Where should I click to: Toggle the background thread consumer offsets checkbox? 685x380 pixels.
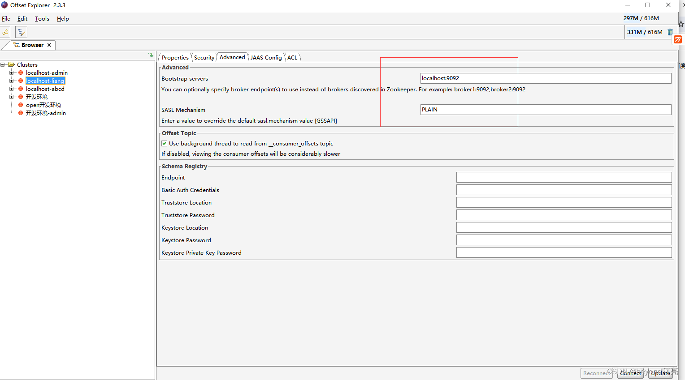[165, 143]
